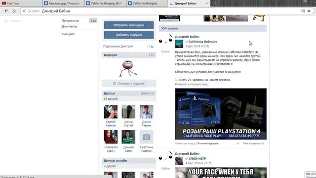Switch to the California Roleplay [FU tab
The image size is (316, 178).
click(x=106, y=3)
